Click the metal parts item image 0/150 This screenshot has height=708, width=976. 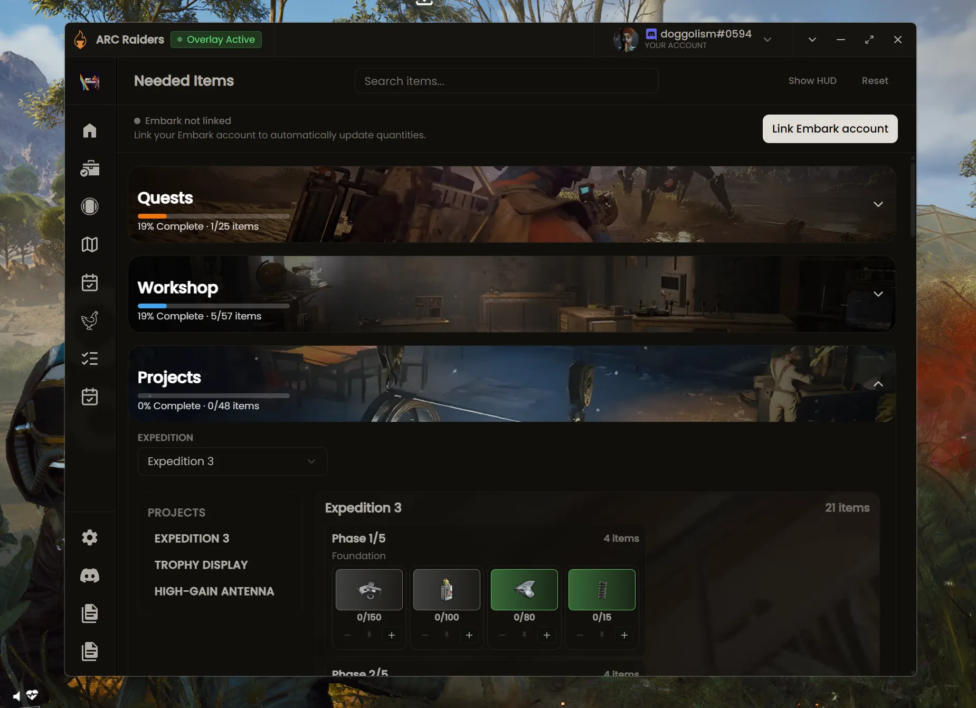[x=369, y=590]
